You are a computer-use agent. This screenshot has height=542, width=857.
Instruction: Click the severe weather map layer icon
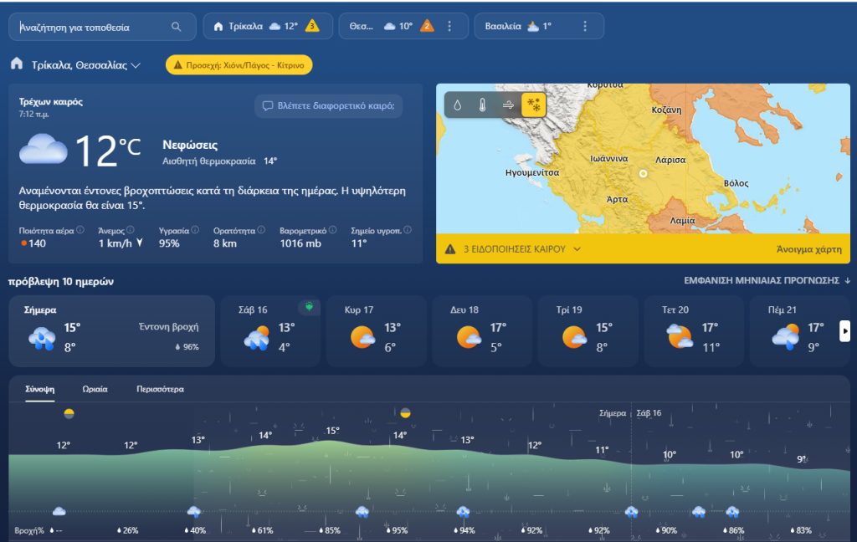click(x=533, y=105)
